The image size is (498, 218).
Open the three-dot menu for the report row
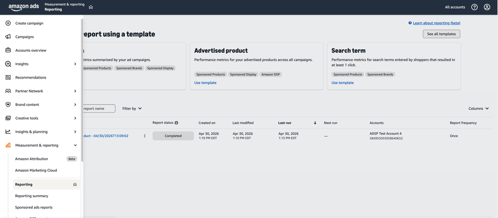[x=145, y=136]
